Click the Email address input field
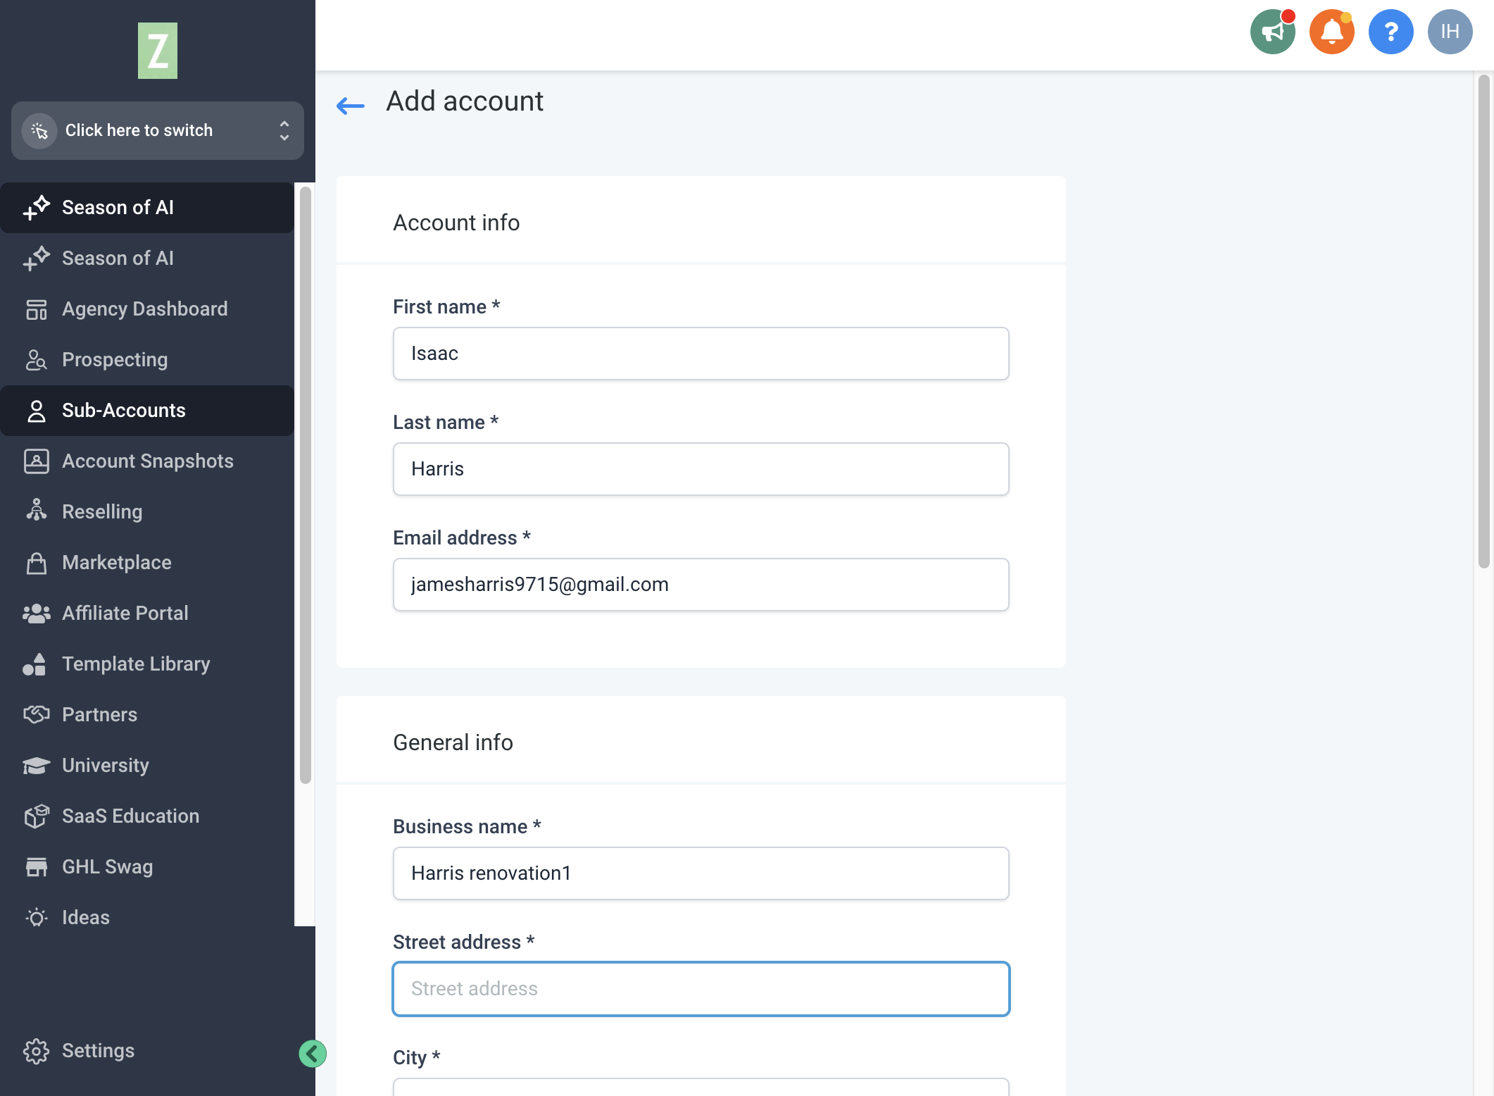This screenshot has height=1096, width=1494. 701,585
